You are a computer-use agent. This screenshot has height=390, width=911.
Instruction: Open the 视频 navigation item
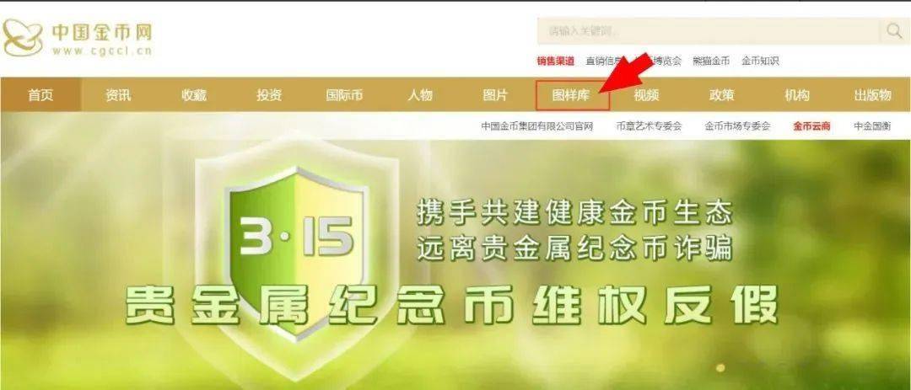(646, 95)
